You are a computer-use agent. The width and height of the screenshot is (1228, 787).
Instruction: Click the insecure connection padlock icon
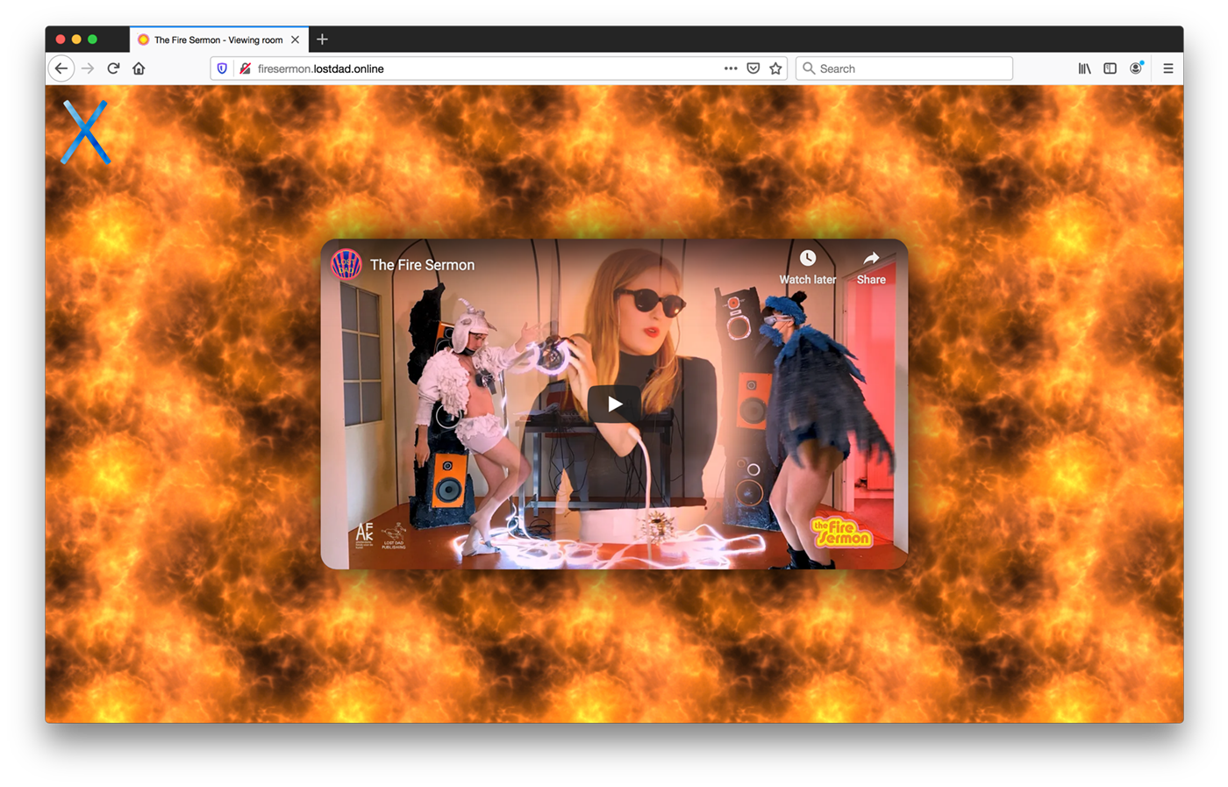point(246,68)
